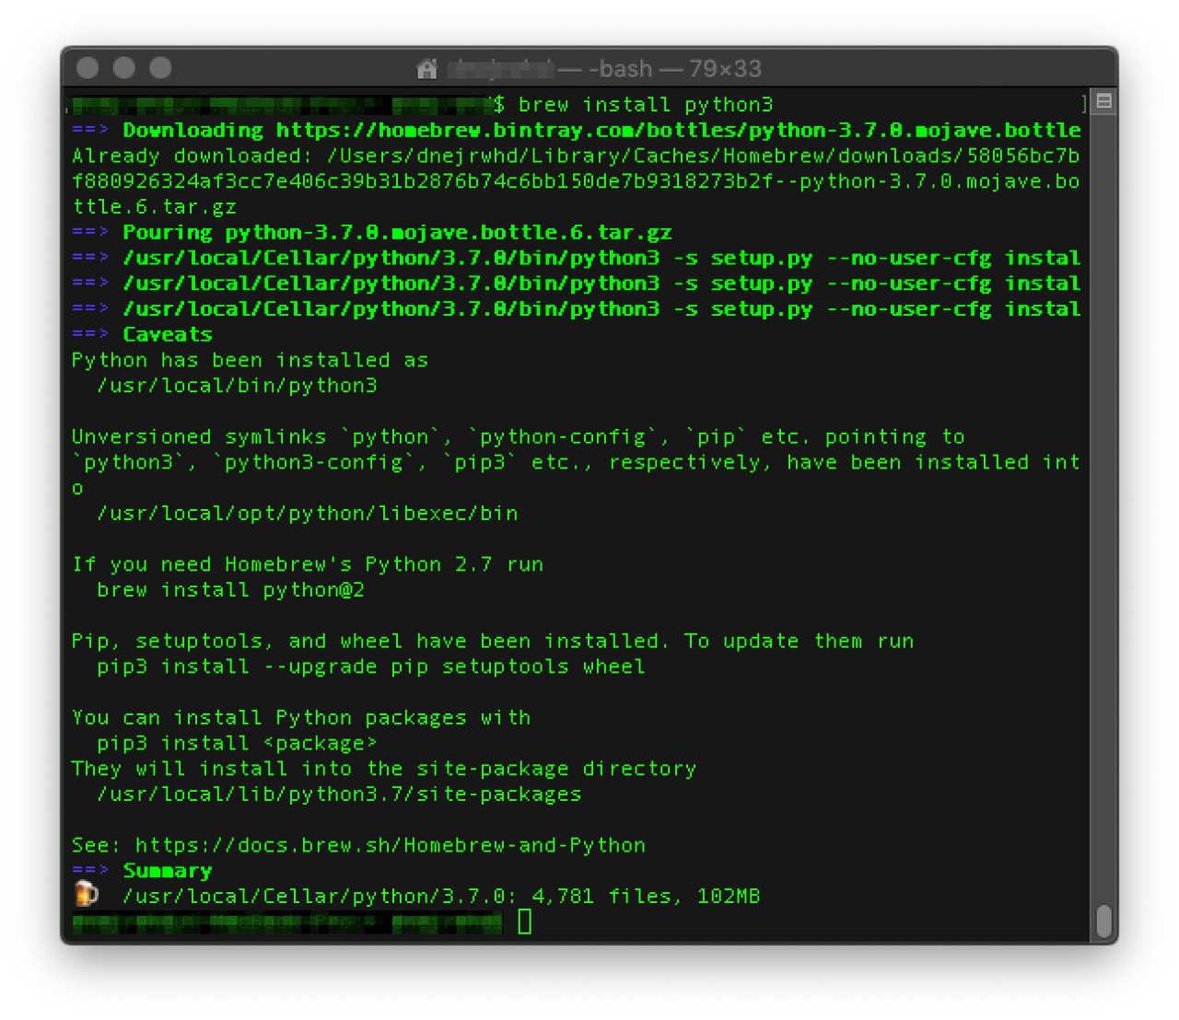The height and width of the screenshot is (1020, 1179).
Task: Click 'brew install python3' command text
Action: [x=645, y=105]
